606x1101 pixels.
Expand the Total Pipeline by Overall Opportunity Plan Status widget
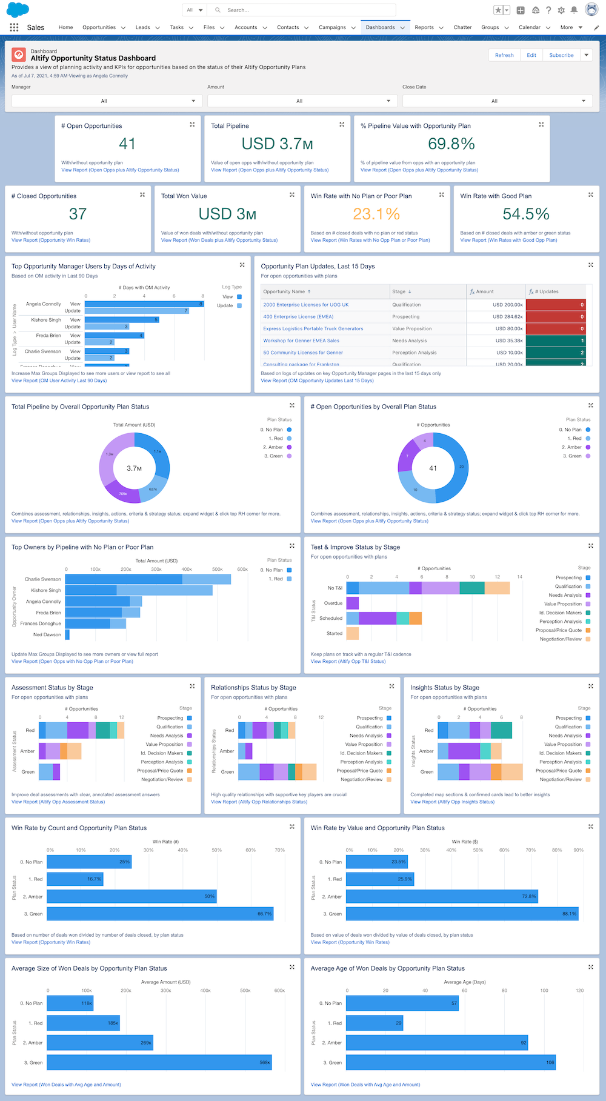[x=292, y=405]
